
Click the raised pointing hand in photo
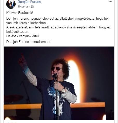(22, 60)
